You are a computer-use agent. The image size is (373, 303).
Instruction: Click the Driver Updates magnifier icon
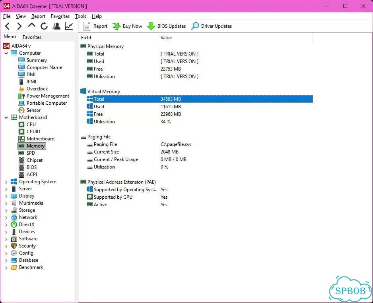tap(195, 26)
